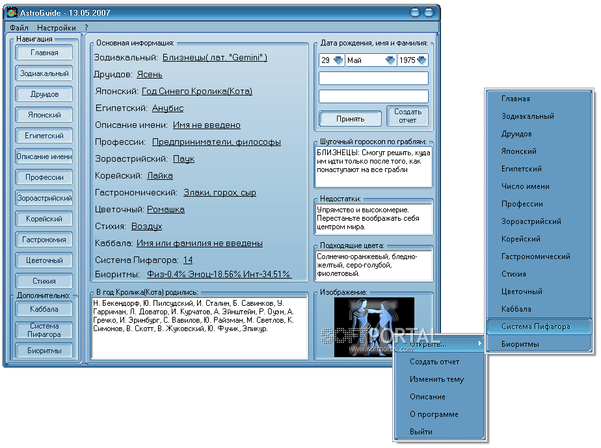Click the Биоритмы percentages link
The height and width of the screenshot is (448, 601).
coord(219,274)
